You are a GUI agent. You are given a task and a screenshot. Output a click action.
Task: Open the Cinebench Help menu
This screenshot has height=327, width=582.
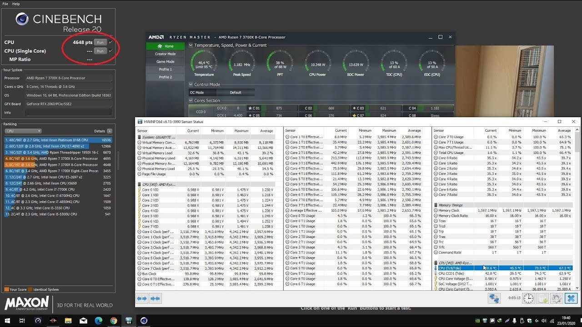(16, 4)
